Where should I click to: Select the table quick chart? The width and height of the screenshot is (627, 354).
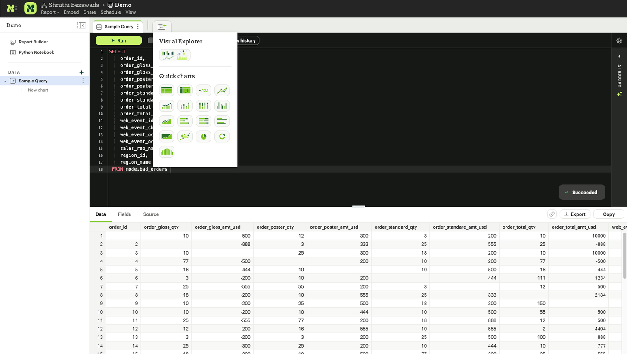point(167,90)
